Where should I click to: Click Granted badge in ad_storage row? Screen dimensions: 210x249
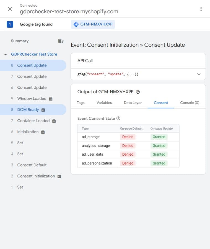pos(159,137)
